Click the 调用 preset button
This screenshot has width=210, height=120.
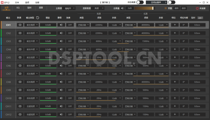tap(176, 8)
